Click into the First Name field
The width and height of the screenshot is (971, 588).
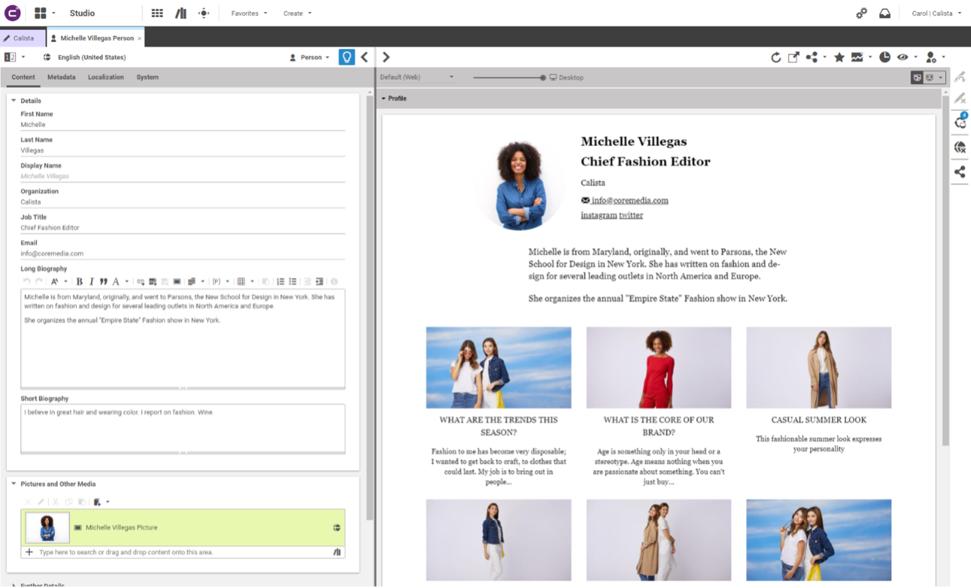183,125
